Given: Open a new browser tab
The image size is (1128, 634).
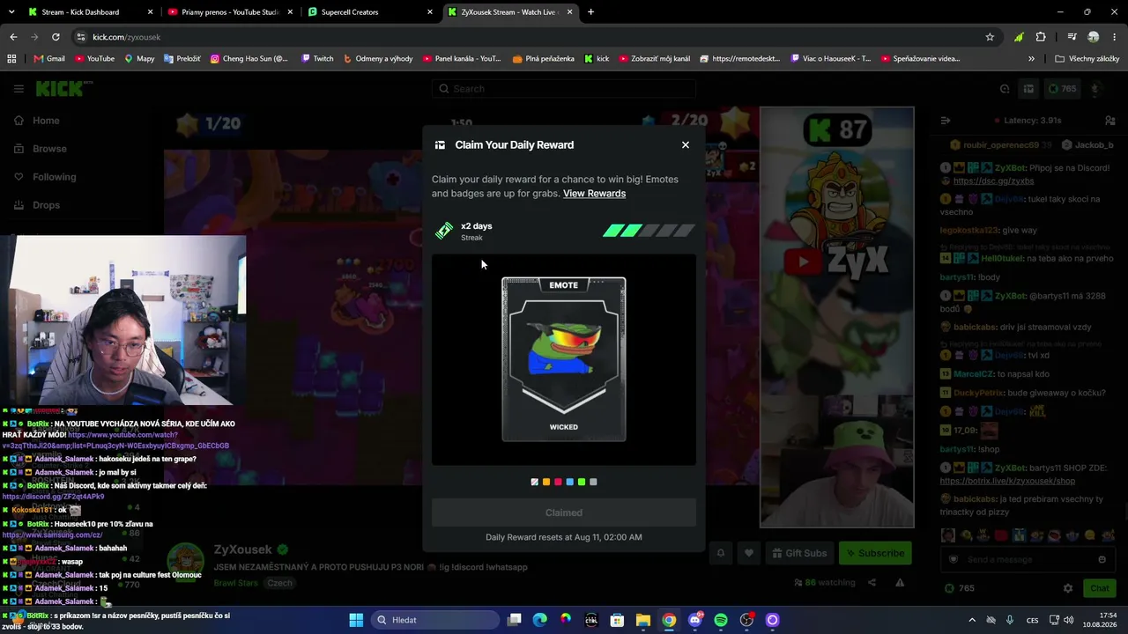Looking at the screenshot, I should pyautogui.click(x=590, y=12).
